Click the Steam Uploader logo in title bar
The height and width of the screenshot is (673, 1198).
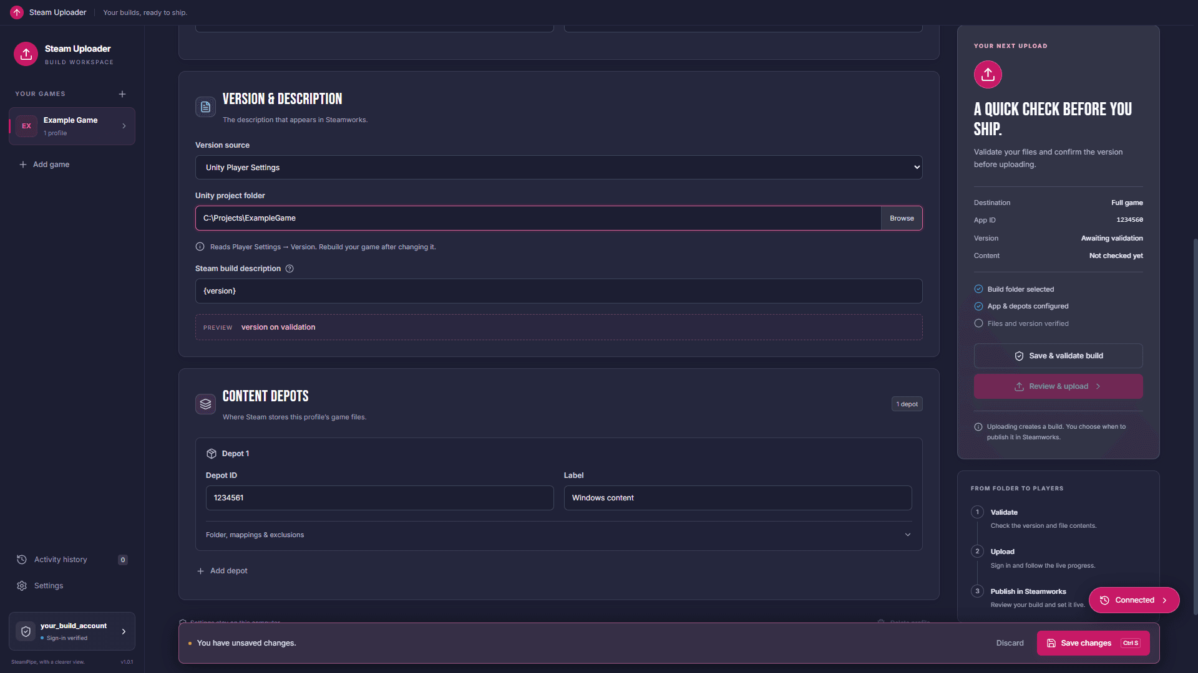pyautogui.click(x=17, y=12)
